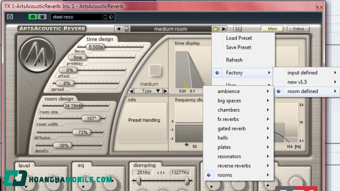
Task: Click the preset folder icon
Action: 215,29
